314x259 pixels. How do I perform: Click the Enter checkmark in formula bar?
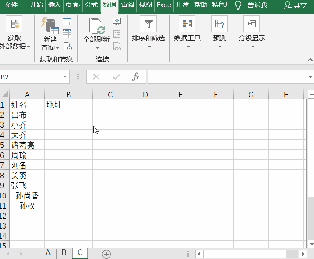(116, 77)
